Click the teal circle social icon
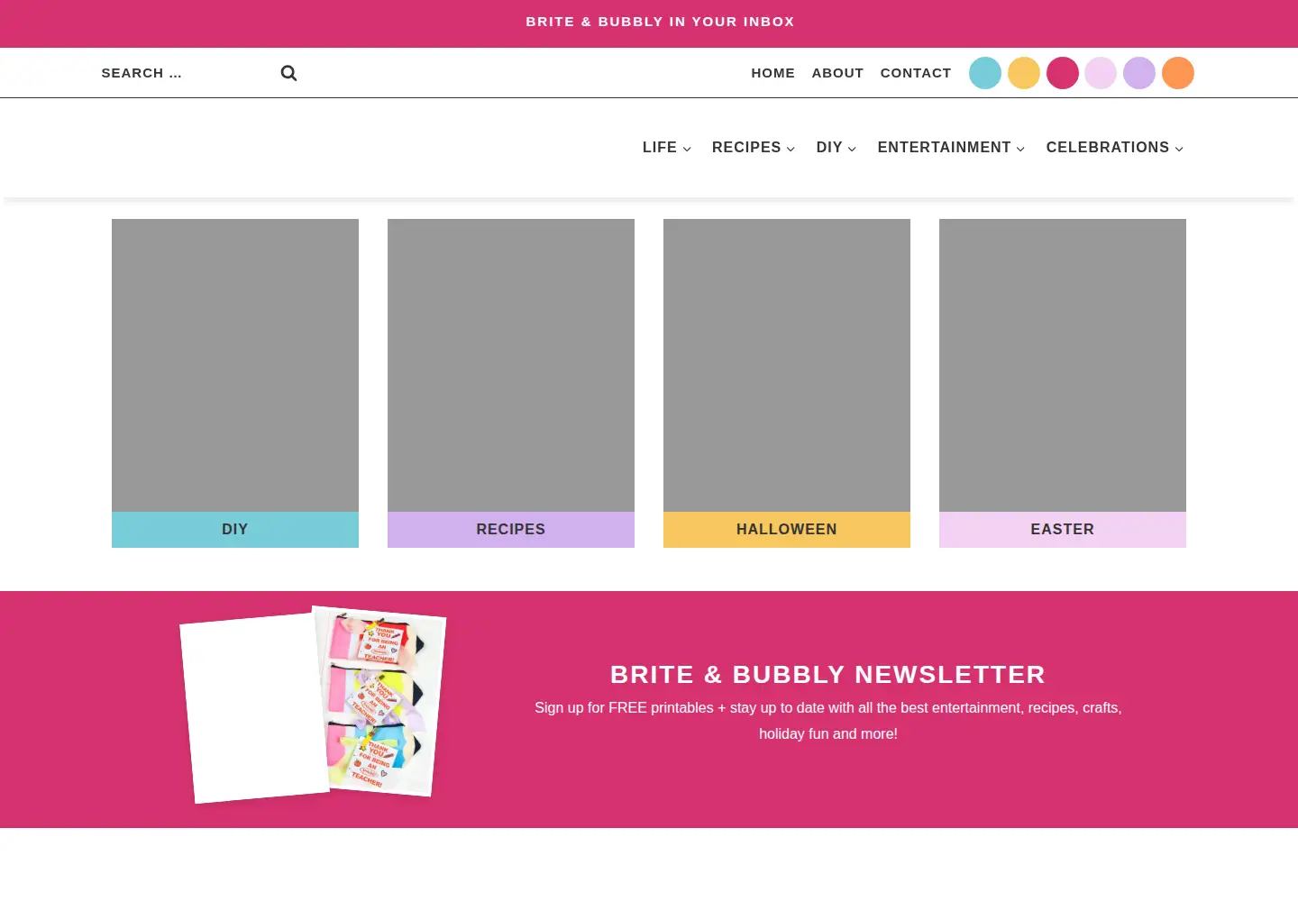1298x901 pixels. coord(985,73)
